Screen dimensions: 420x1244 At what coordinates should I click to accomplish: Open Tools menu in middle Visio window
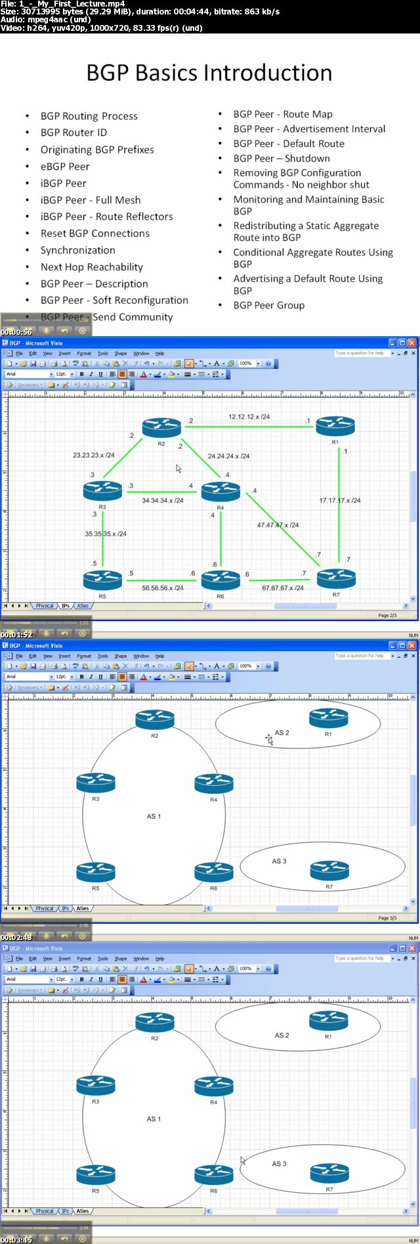pos(102,656)
